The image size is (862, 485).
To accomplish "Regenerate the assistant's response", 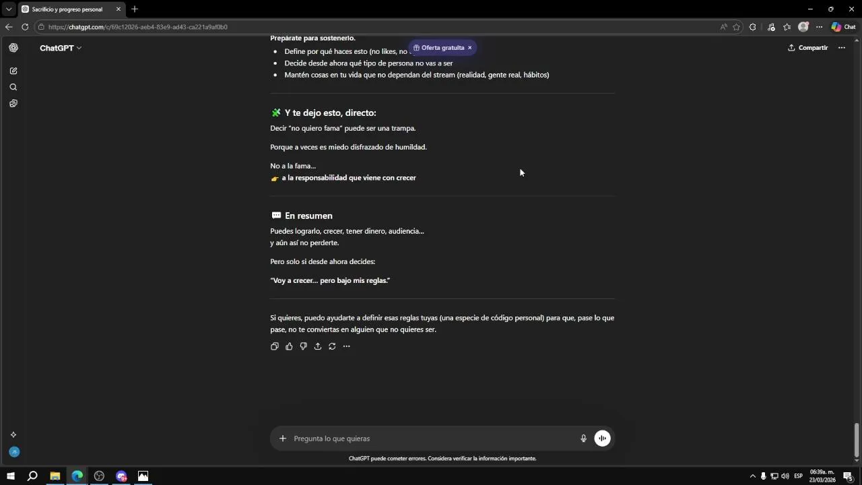I will pos(332,346).
